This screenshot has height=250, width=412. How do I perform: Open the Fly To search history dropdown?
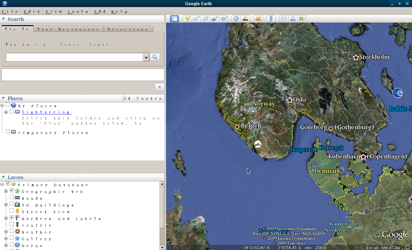pyautogui.click(x=146, y=57)
